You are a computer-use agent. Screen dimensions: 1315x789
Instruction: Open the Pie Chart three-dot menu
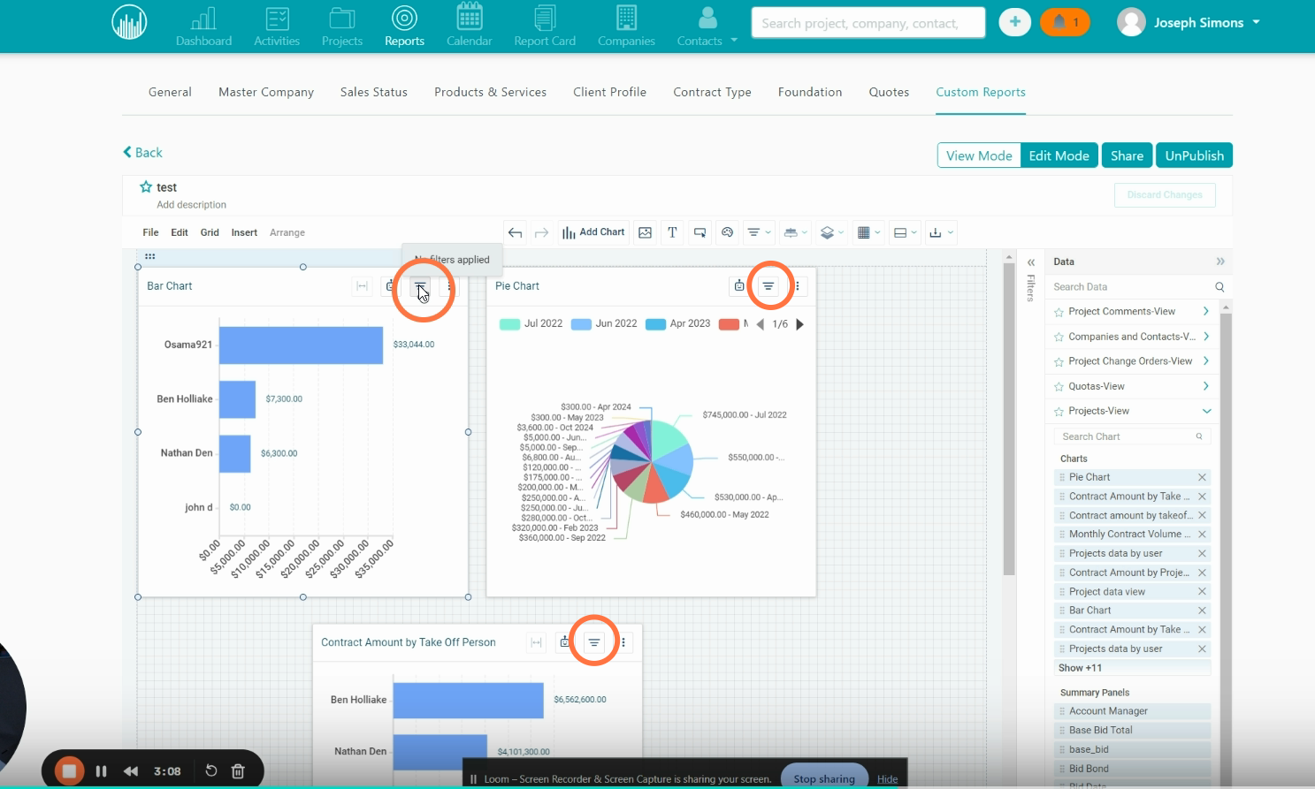[x=798, y=285]
